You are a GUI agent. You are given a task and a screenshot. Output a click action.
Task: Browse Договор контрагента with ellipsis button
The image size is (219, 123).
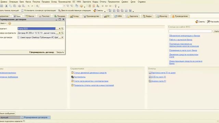pyautogui.click(x=57, y=33)
